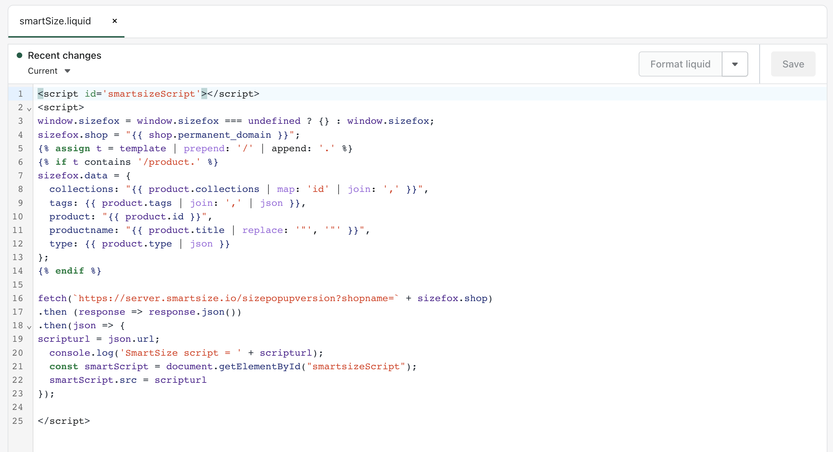
Task: Click the const keyword on line 21
Action: [x=64, y=366]
